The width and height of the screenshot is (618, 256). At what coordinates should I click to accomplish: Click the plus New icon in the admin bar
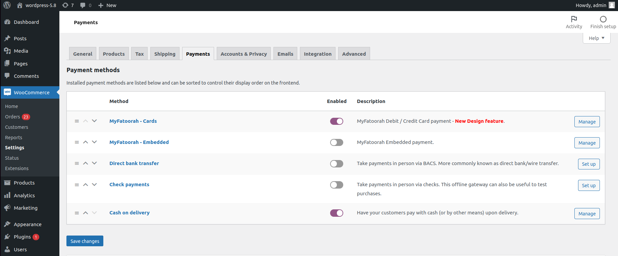[101, 5]
